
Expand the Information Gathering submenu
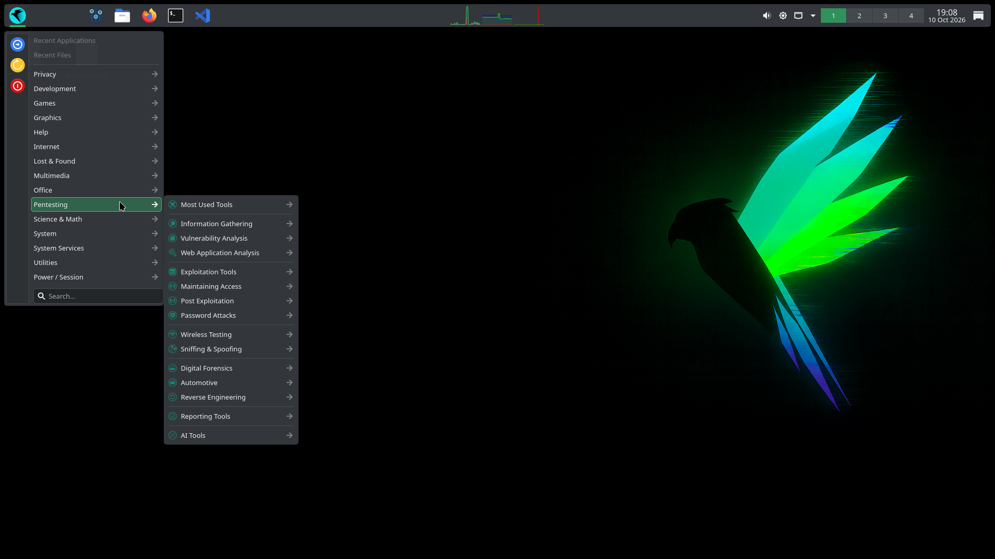231,224
